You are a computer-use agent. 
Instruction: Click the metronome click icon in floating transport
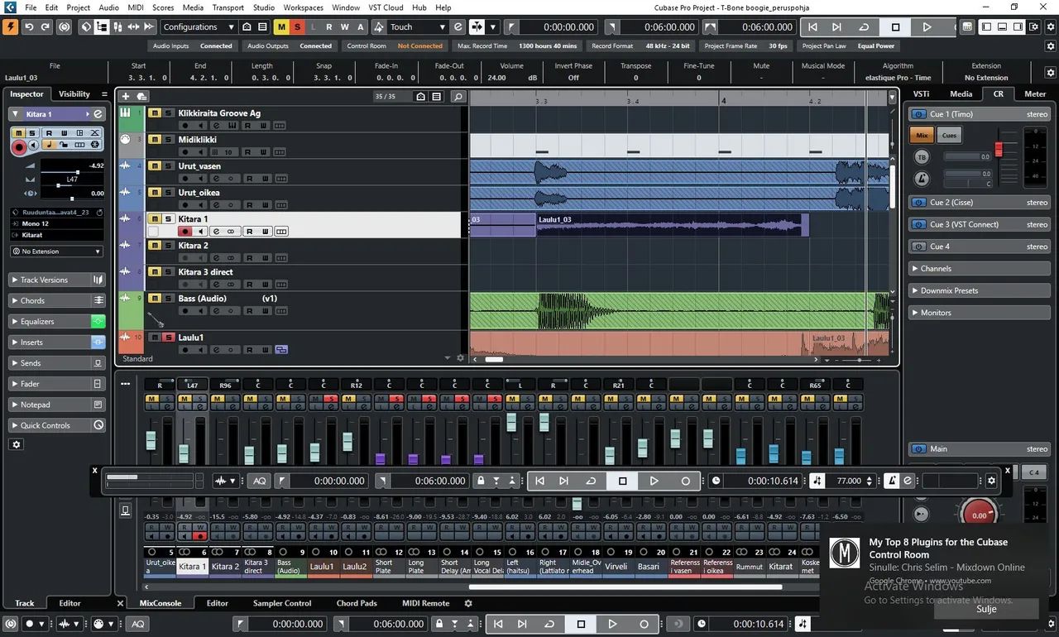coord(892,481)
